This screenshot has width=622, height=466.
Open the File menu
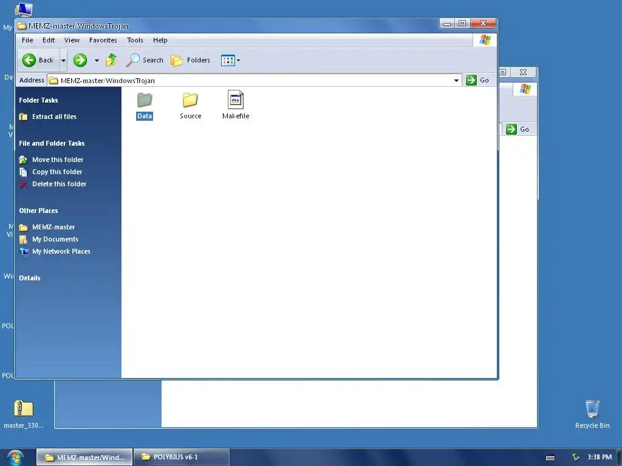click(x=27, y=40)
